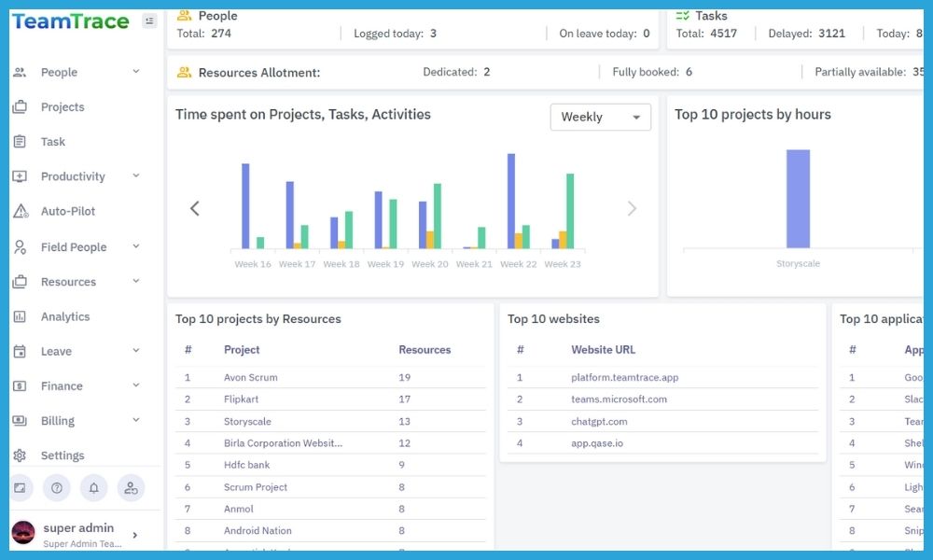933x560 pixels.
Task: Click the Resources sidebar icon
Action: pos(20,282)
